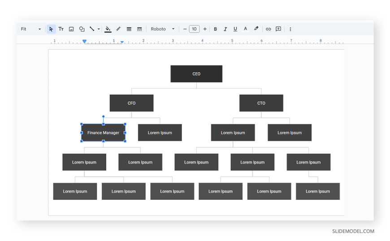Pick the line tool
The image size is (390, 241).
[92, 29]
